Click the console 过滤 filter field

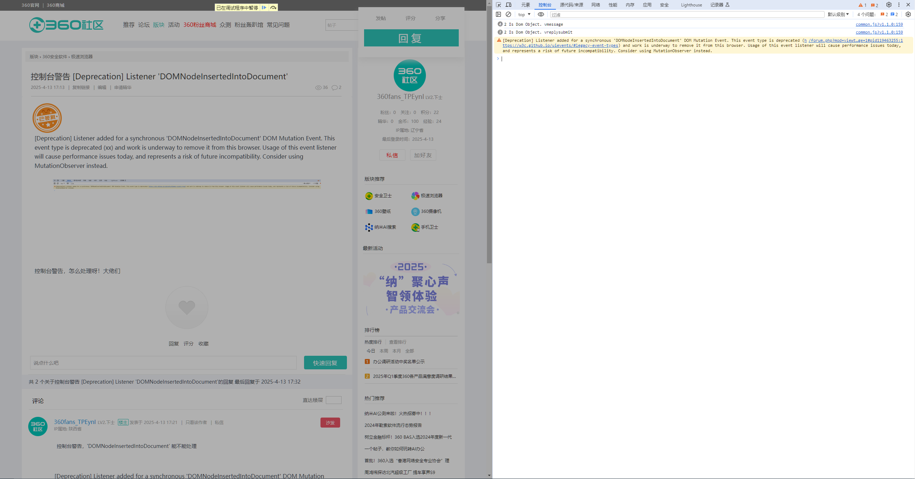[x=687, y=14]
